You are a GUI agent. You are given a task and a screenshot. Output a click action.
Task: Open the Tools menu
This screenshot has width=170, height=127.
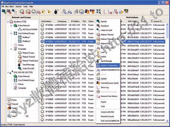(25, 7)
